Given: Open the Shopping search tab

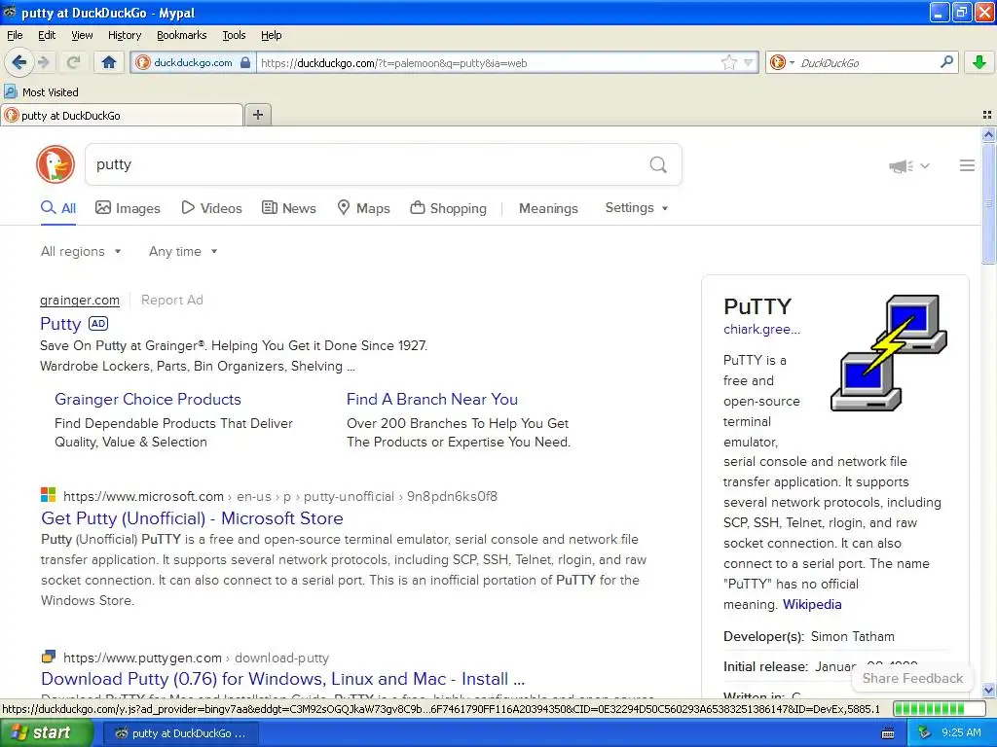Looking at the screenshot, I should 448,208.
